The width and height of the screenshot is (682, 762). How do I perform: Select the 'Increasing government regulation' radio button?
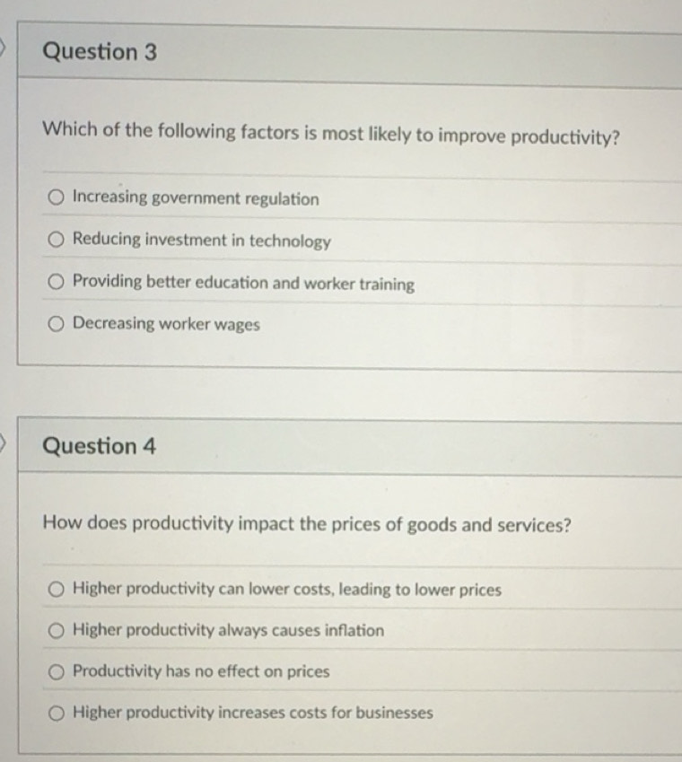tap(57, 197)
